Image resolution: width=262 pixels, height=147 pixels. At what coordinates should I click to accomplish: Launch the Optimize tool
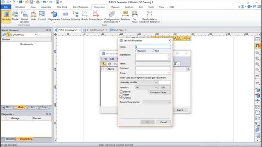coord(75,16)
